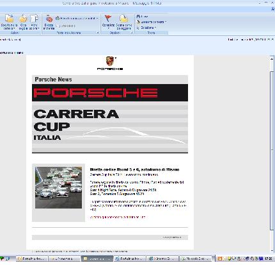Click the Trova binoculars icon

pyautogui.click(x=138, y=16)
